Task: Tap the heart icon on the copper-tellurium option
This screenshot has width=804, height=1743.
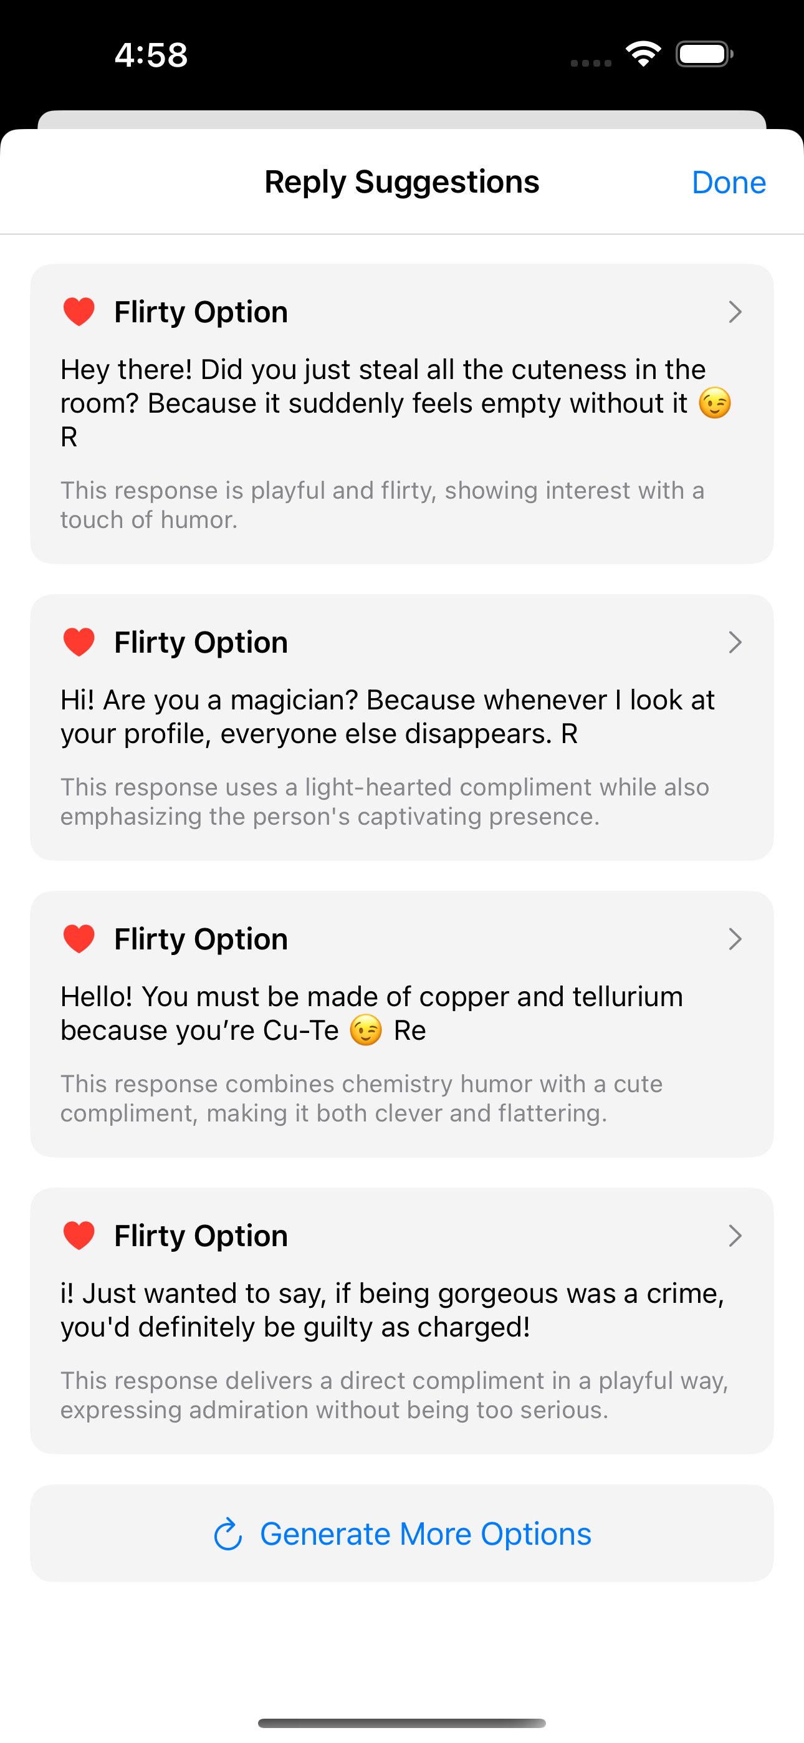Action: tap(79, 939)
